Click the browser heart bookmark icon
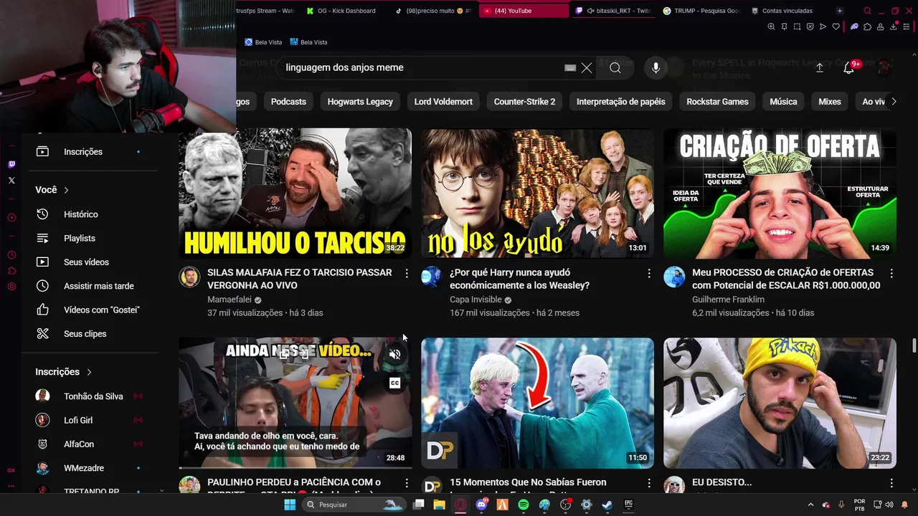Image resolution: width=918 pixels, height=516 pixels. coord(836,27)
